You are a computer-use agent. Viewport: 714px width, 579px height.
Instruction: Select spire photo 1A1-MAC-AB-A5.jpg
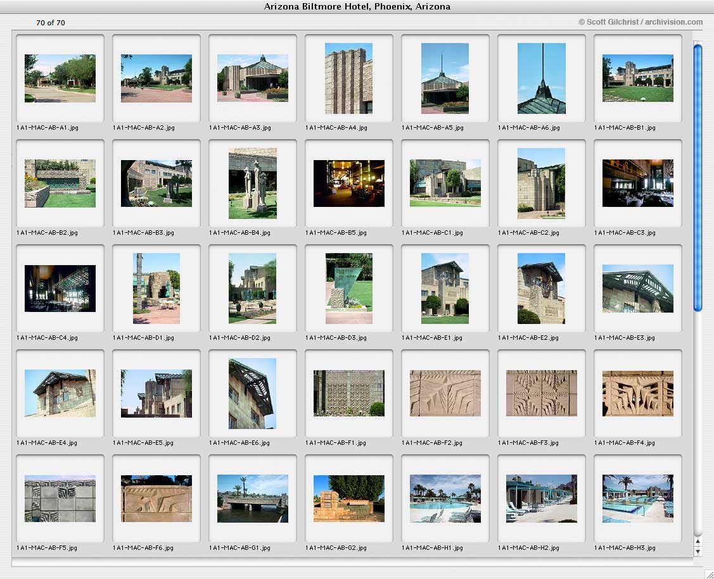pyautogui.click(x=445, y=78)
